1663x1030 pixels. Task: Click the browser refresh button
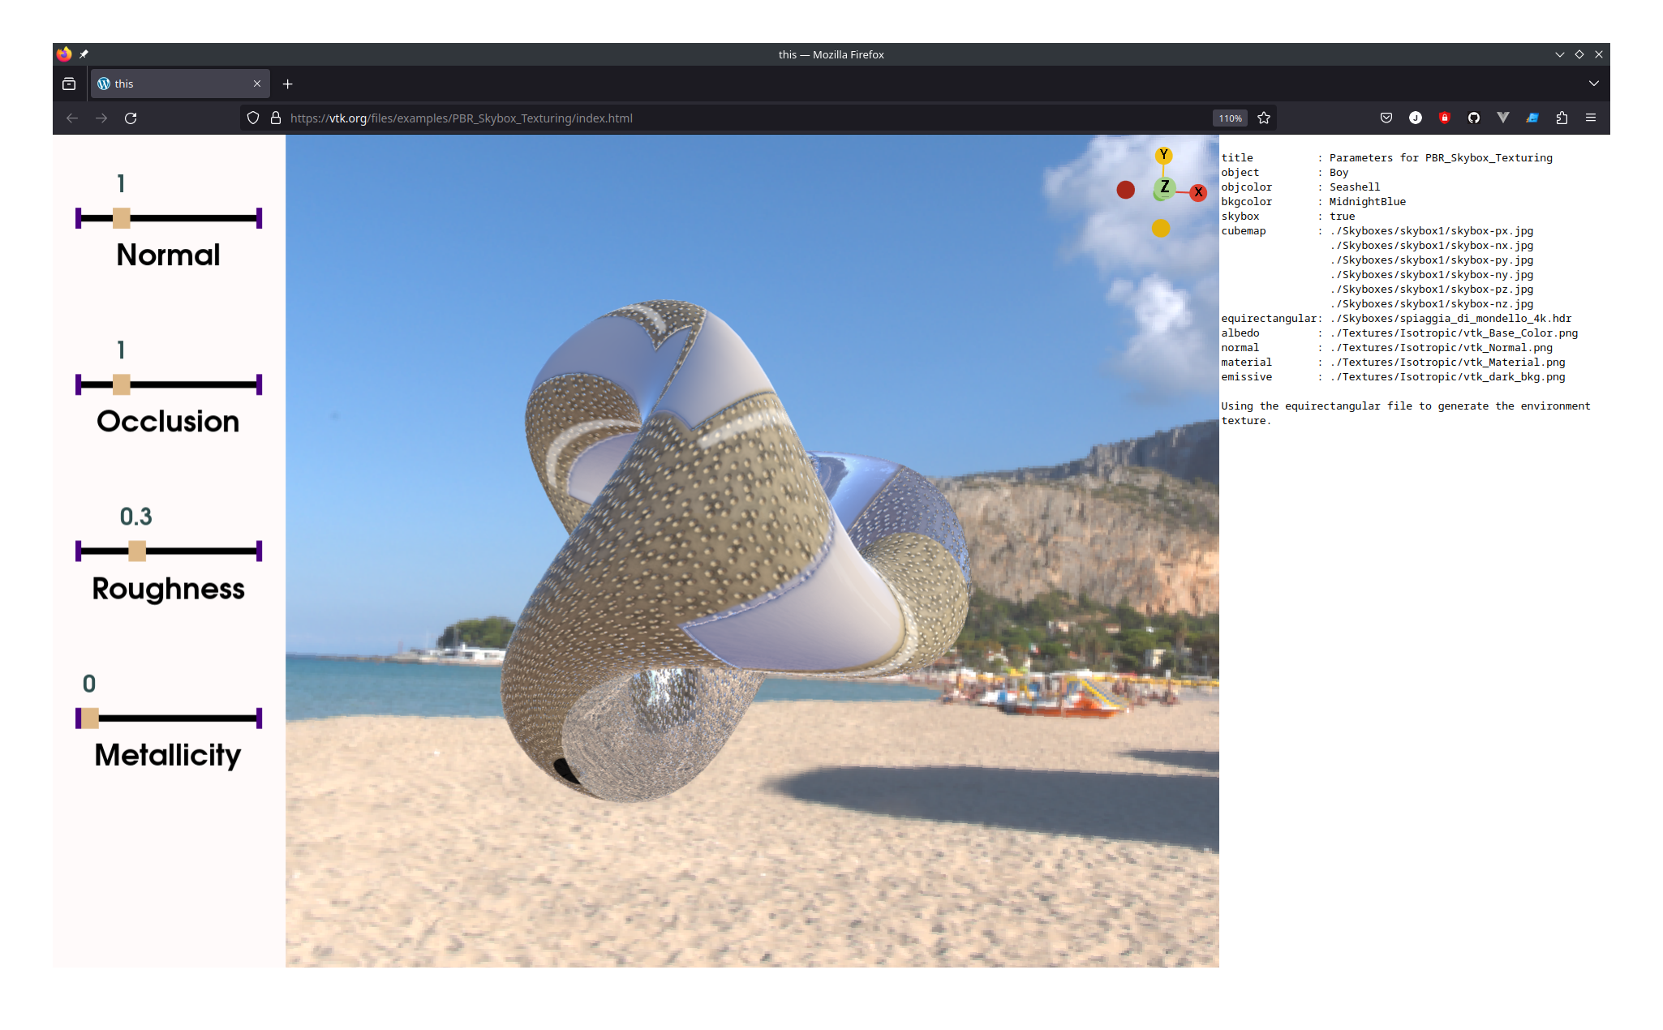point(131,118)
